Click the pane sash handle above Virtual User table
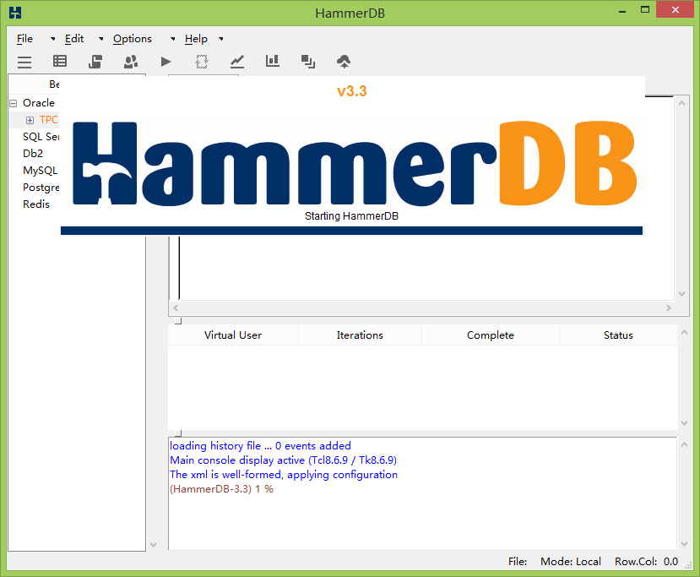 [x=178, y=321]
